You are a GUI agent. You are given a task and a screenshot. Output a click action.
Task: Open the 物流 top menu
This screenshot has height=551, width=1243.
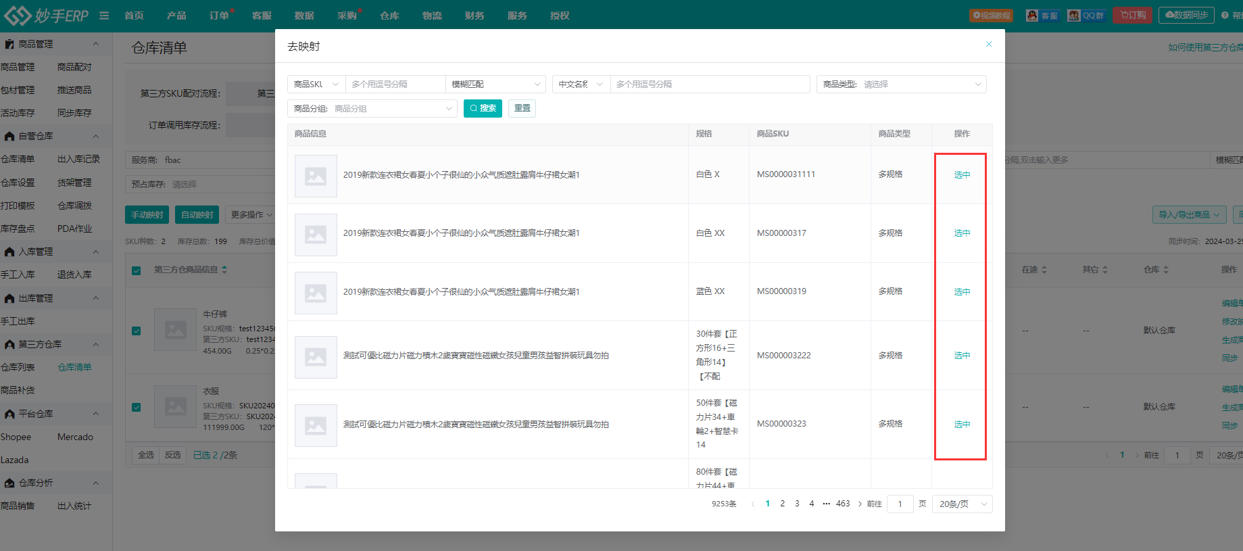tap(432, 16)
